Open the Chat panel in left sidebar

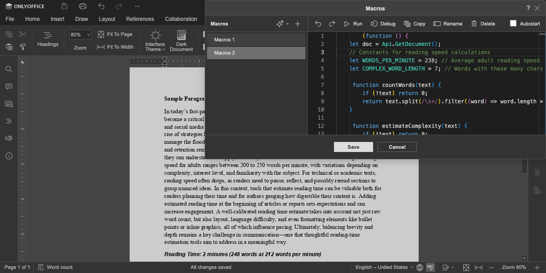coord(9,104)
